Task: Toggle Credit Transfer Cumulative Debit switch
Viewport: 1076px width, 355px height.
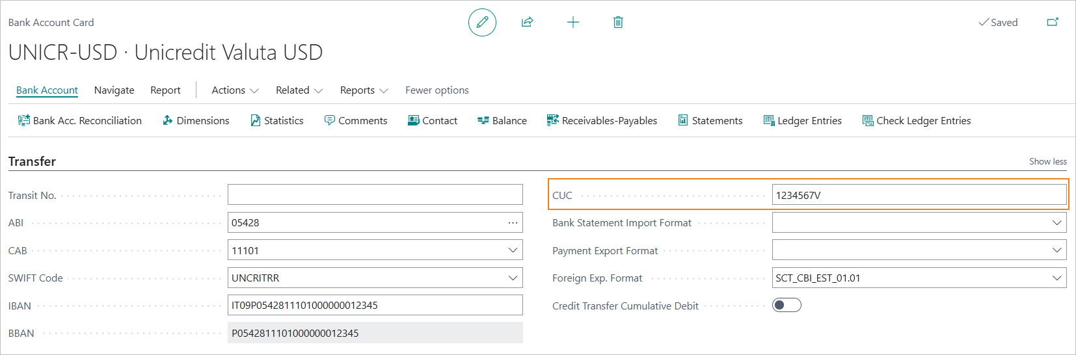Action: (787, 305)
